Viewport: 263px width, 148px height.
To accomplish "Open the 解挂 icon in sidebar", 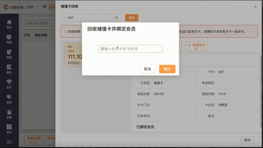I will pos(9,69).
